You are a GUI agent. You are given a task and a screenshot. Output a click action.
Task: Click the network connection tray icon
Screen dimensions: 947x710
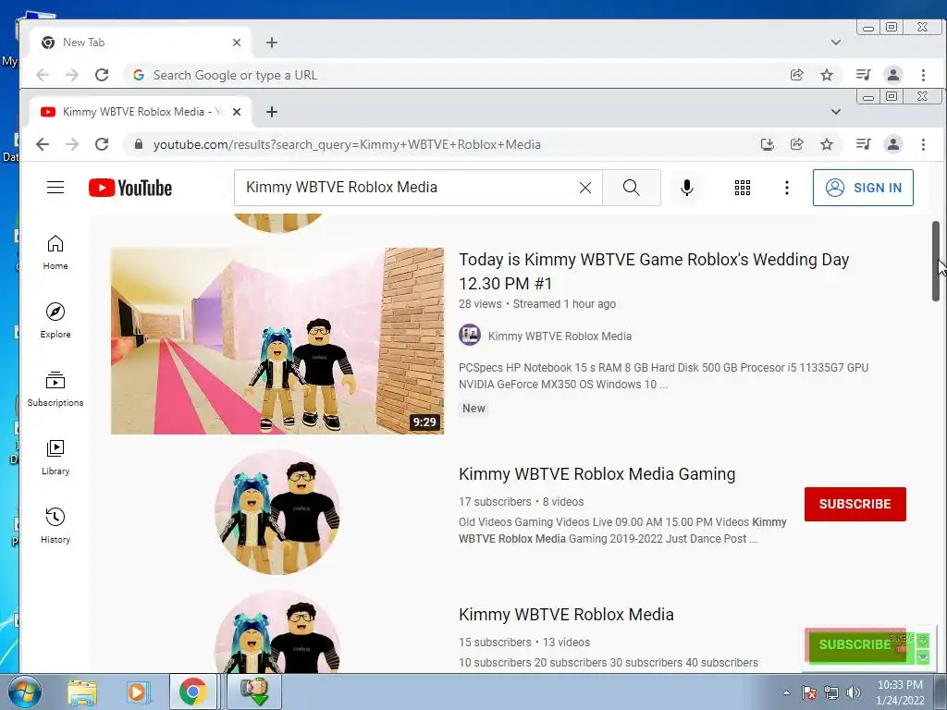coord(831,692)
